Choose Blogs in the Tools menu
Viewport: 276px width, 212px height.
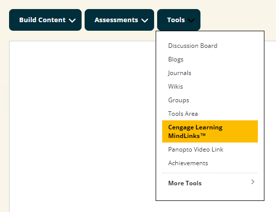tap(176, 59)
